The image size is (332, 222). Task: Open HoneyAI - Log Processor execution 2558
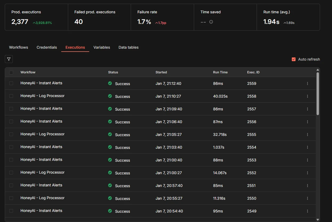42,96
